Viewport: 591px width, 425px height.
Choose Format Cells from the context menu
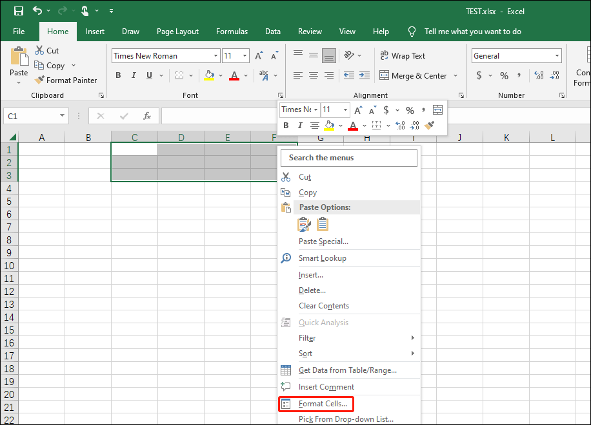(x=319, y=404)
